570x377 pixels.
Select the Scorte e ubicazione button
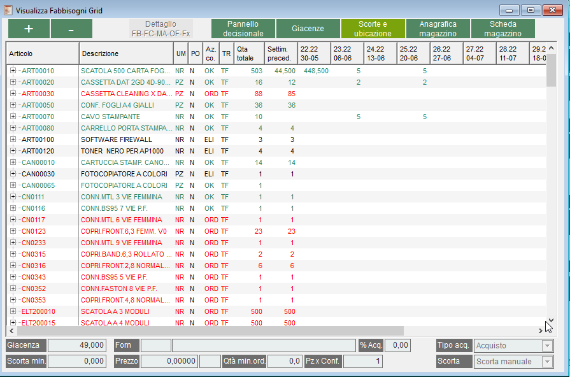coord(373,29)
